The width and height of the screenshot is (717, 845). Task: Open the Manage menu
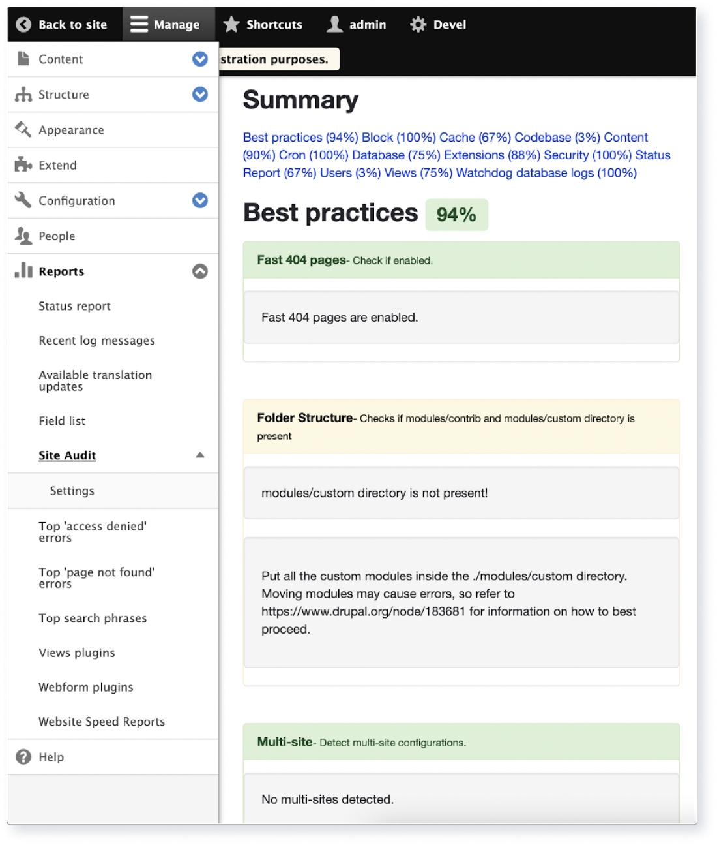[x=168, y=24]
